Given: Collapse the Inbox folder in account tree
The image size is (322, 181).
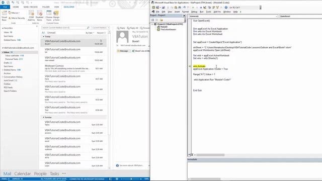Looking at the screenshot, I should click(x=3, y=52).
